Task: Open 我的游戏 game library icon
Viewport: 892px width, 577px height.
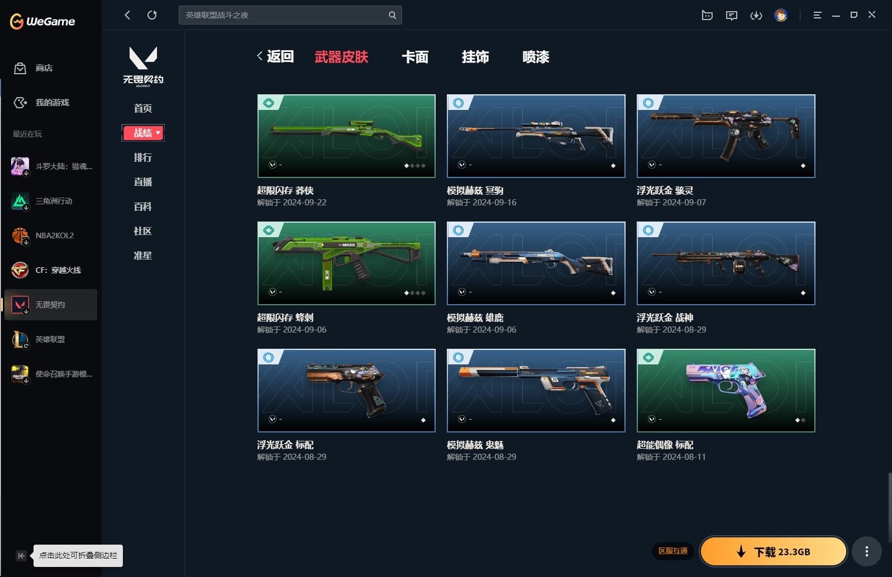Action: [20, 103]
